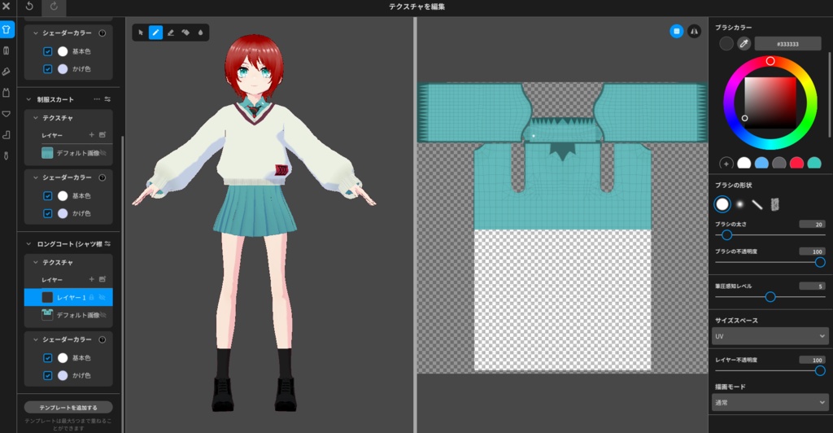Image resolution: width=833 pixels, height=433 pixels.
Task: Import image into ロングコート layers
Action: [x=102, y=279]
